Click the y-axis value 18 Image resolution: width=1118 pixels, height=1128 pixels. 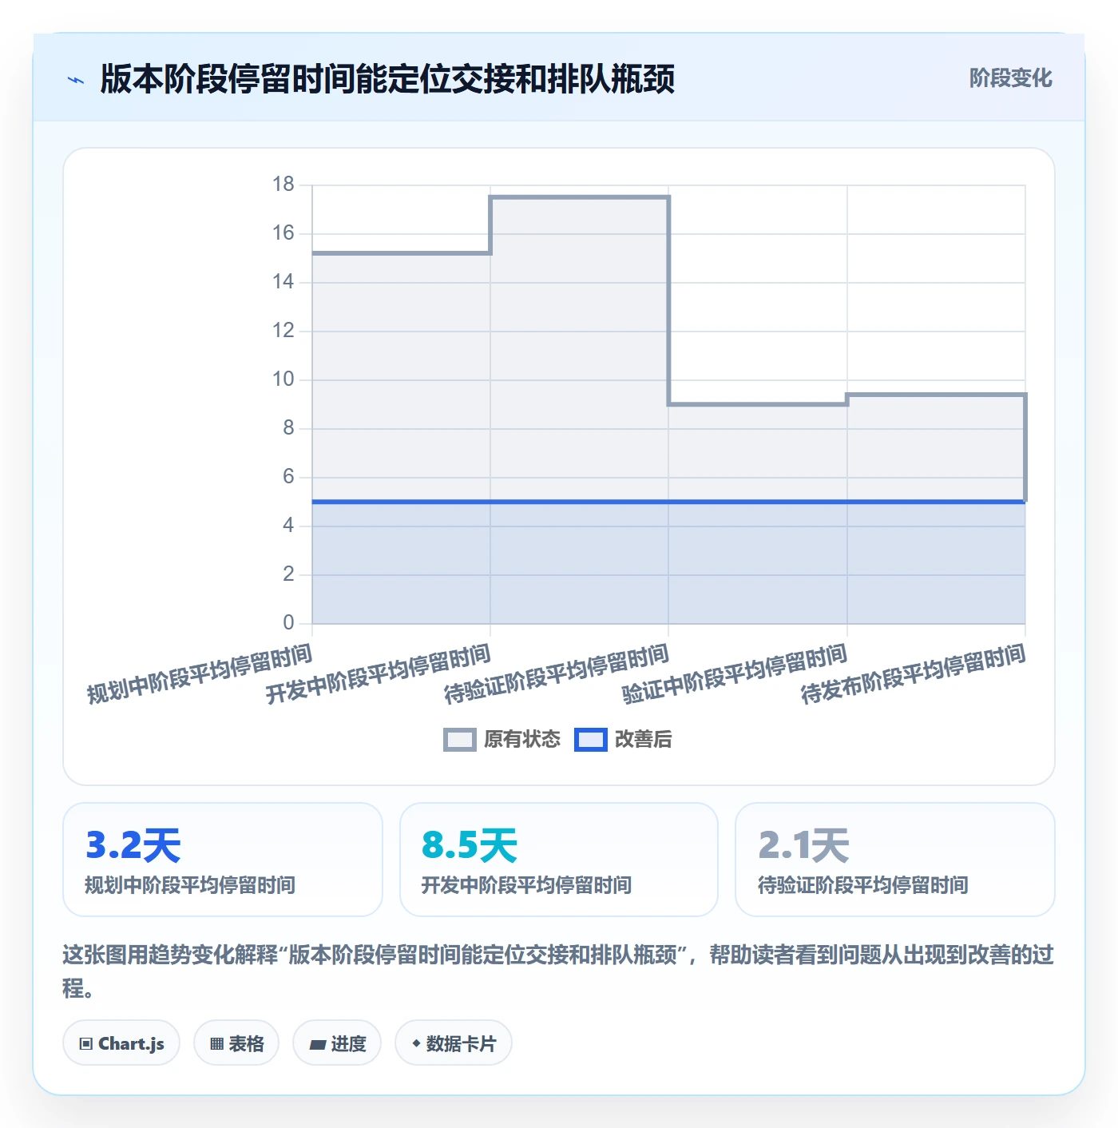(283, 185)
